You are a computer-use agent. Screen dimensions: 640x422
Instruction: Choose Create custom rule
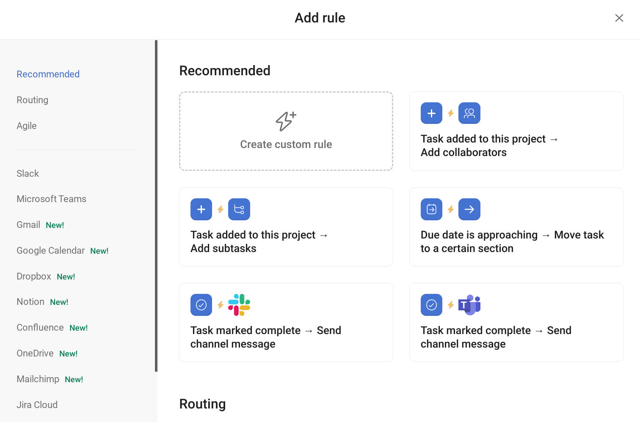286,131
